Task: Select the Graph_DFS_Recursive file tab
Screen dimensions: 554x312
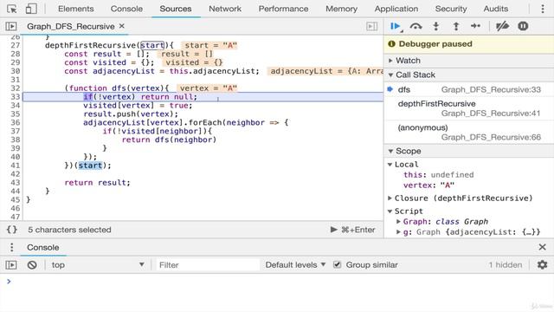Action: pyautogui.click(x=71, y=26)
